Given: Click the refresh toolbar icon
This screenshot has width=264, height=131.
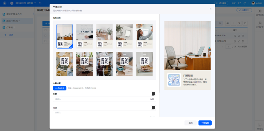Looking at the screenshot, I should [x=245, y=23].
